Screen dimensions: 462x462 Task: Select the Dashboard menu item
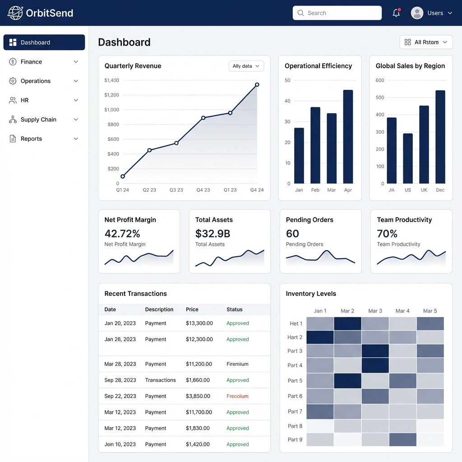click(x=36, y=42)
